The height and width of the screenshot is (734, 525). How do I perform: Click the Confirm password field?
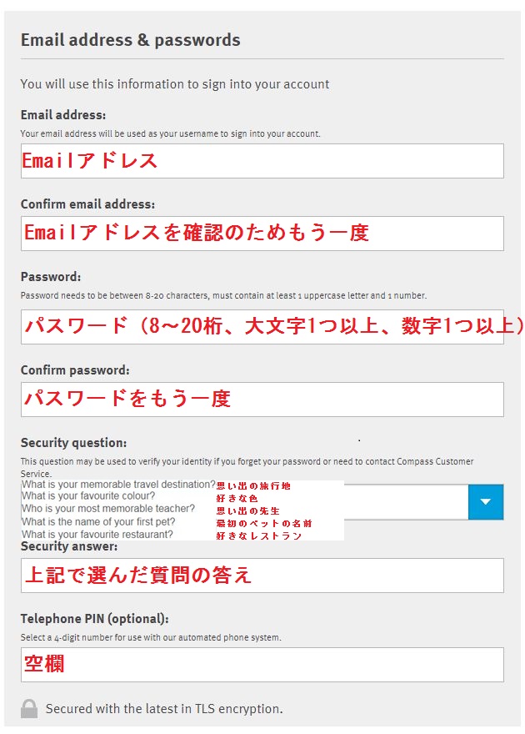click(x=262, y=400)
